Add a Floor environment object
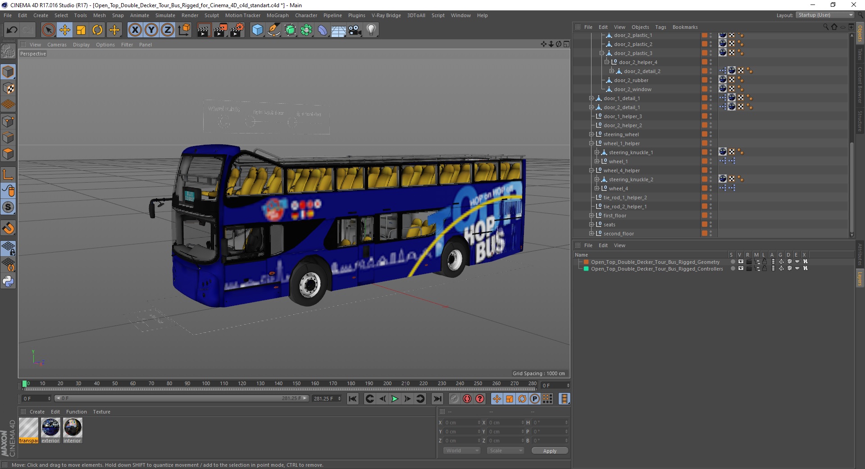The image size is (865, 469). pos(339,30)
